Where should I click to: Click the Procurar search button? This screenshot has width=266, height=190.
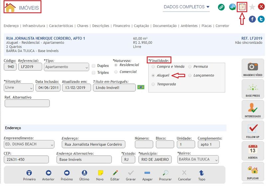(x=165, y=173)
